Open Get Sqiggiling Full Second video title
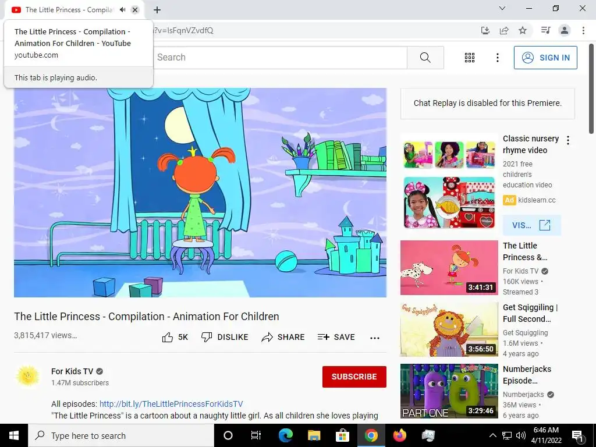 coord(530,313)
